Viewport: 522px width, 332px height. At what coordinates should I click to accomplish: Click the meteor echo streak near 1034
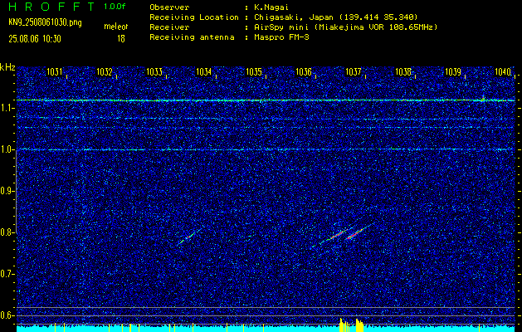(190, 236)
